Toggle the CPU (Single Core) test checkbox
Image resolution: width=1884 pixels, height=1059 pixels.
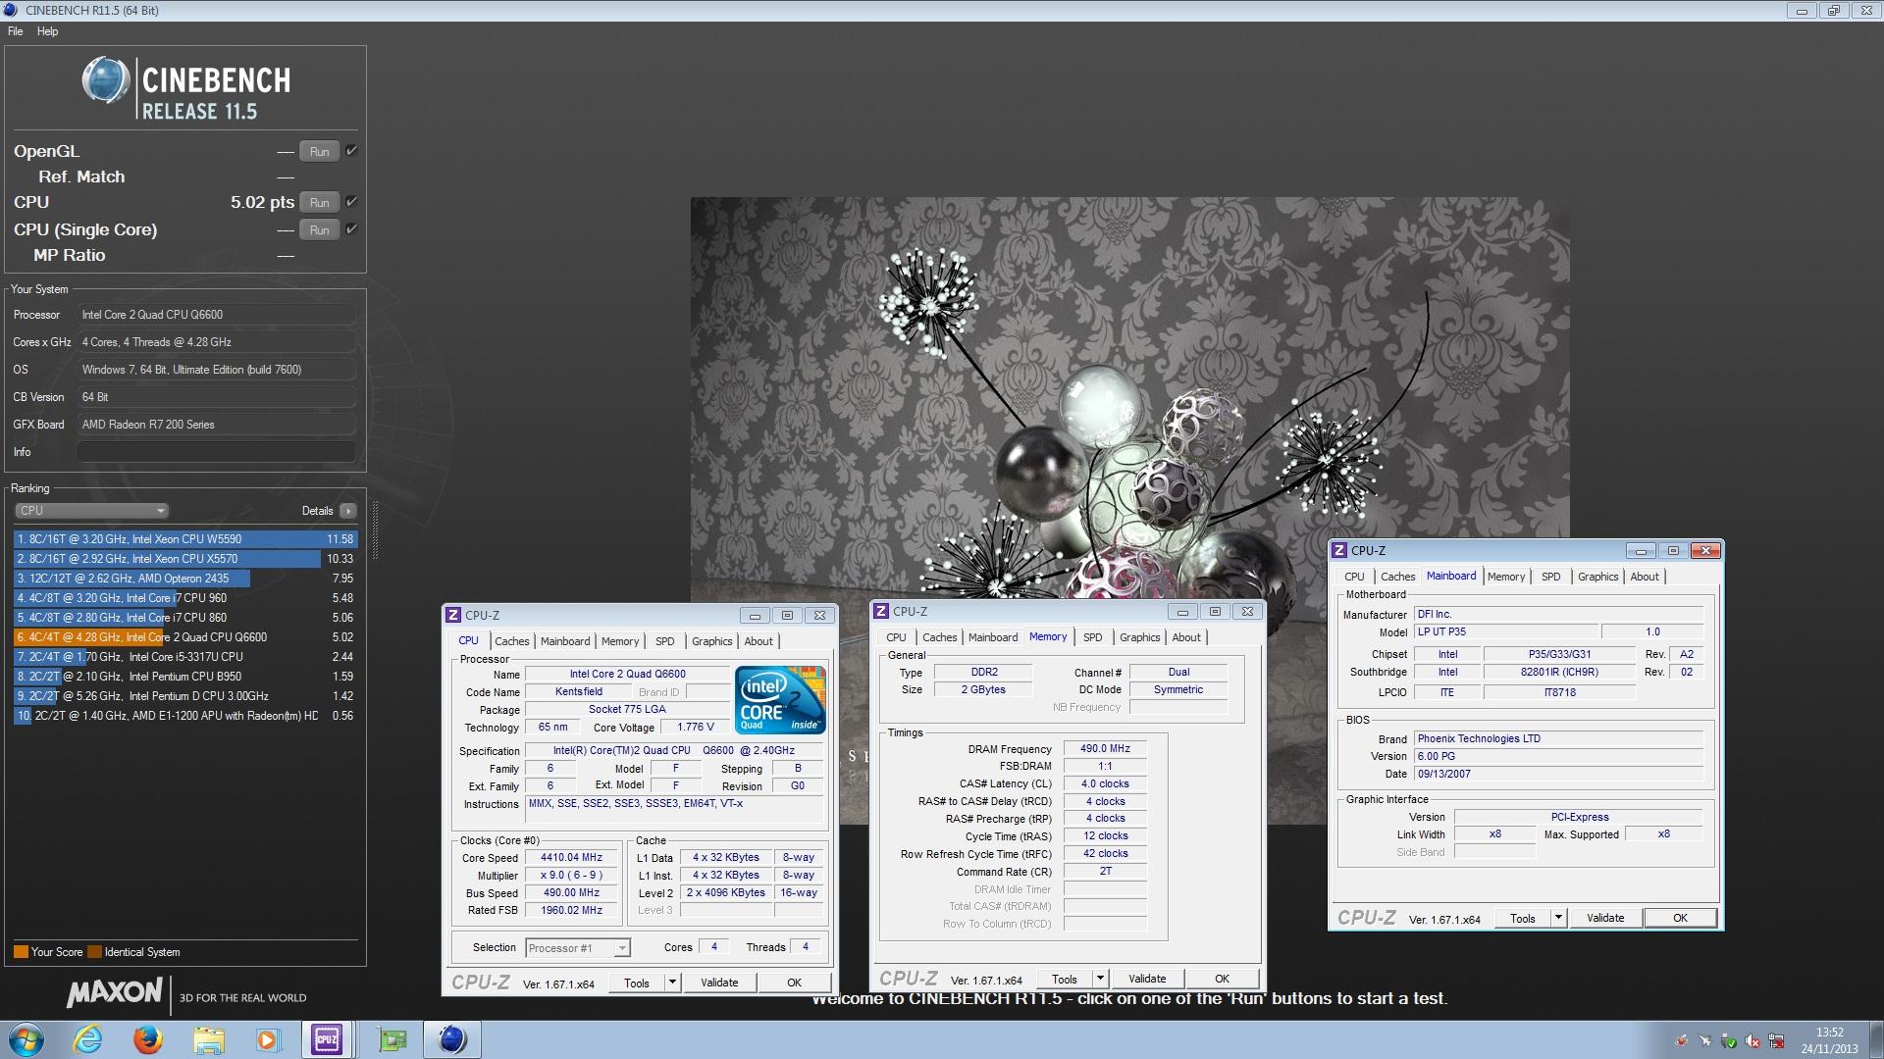pos(351,229)
